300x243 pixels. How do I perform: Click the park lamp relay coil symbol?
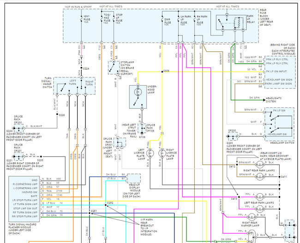pos(237,23)
